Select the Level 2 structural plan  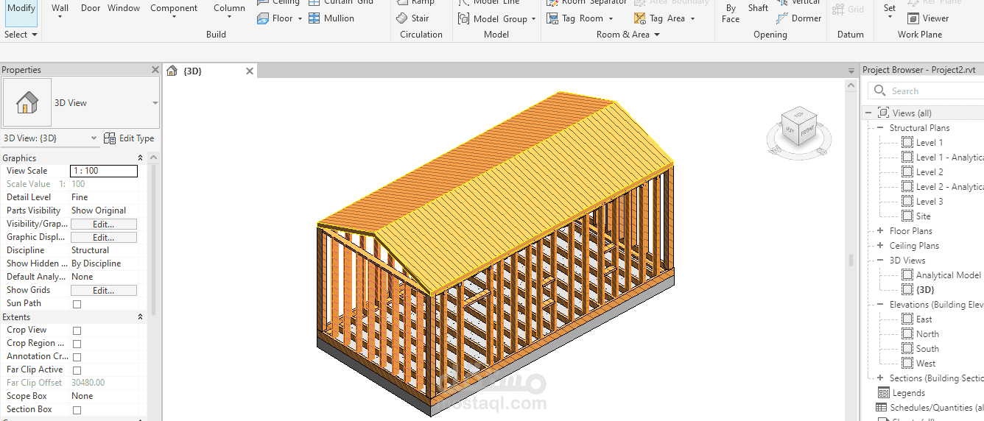coord(929,172)
